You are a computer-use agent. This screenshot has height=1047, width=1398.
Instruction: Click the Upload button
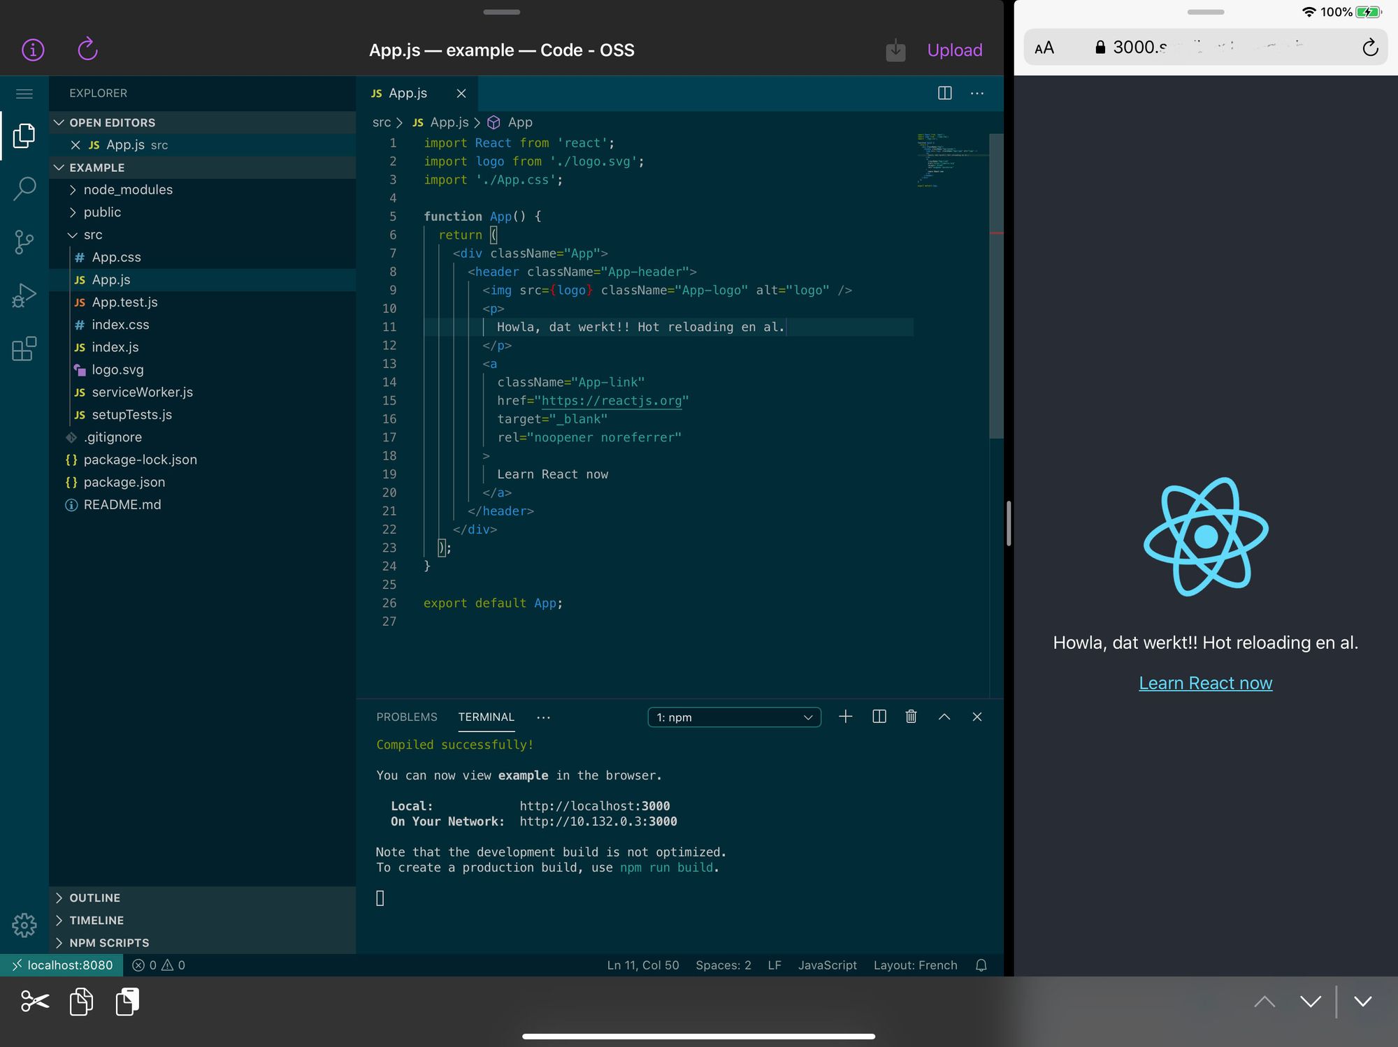[x=954, y=50]
